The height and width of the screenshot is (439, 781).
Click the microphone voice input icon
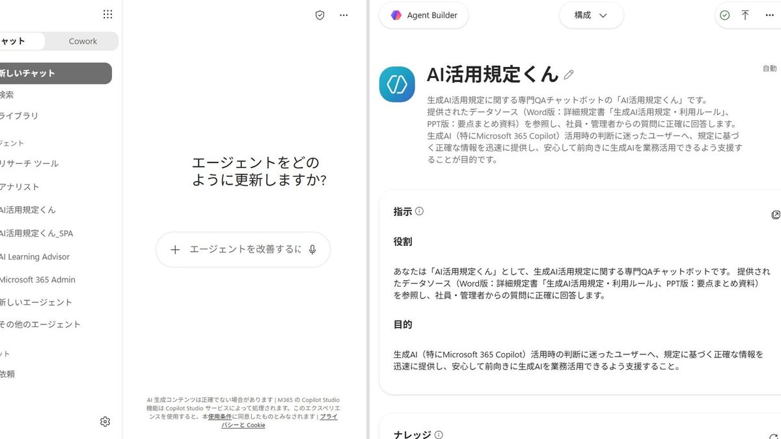312,250
